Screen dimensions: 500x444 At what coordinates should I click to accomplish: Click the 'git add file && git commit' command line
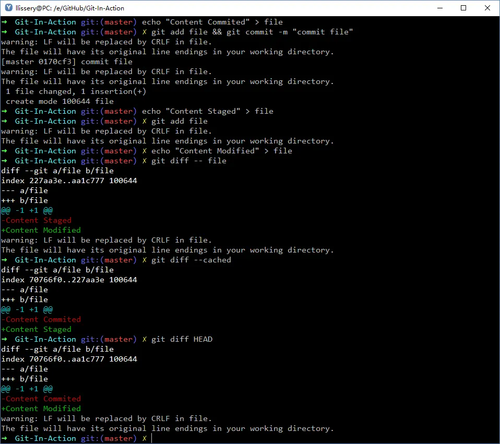(252, 32)
